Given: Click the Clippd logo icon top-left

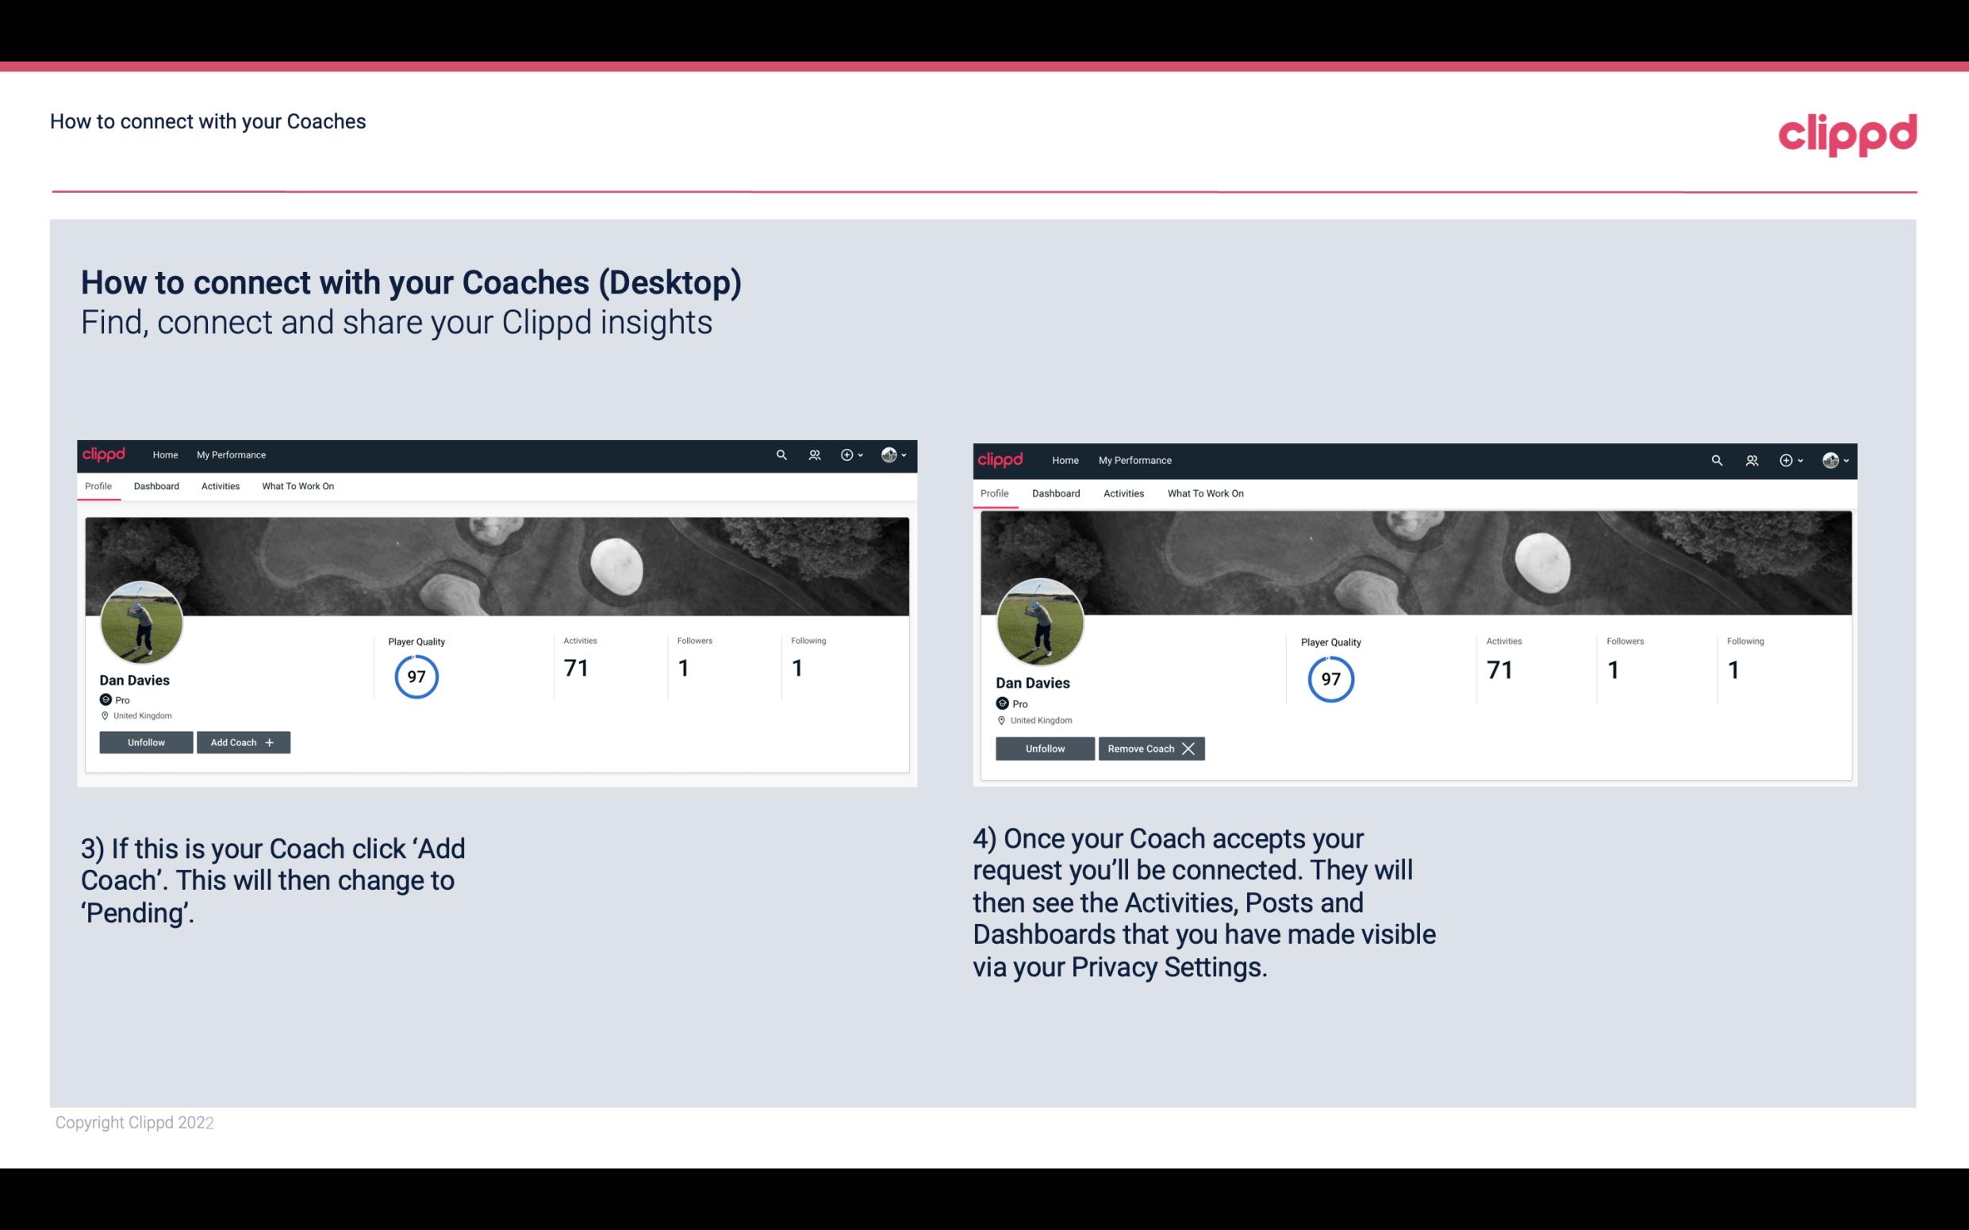Looking at the screenshot, I should [x=106, y=454].
